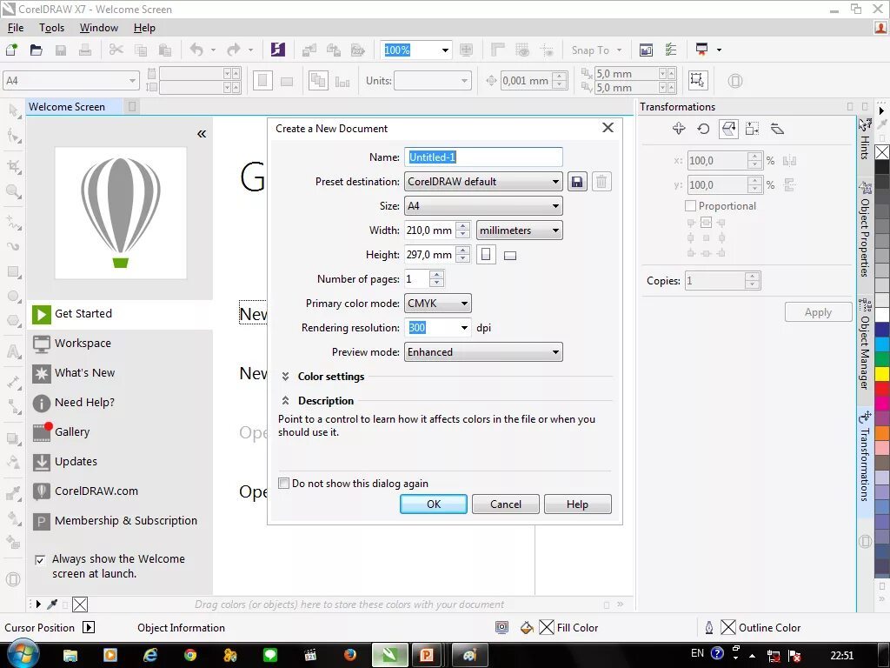Click the eyedropper icon in document palette

[x=52, y=605]
